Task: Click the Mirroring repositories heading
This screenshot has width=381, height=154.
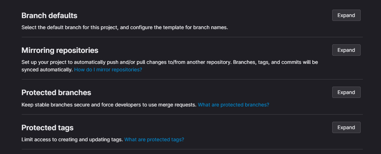Action: (60, 50)
